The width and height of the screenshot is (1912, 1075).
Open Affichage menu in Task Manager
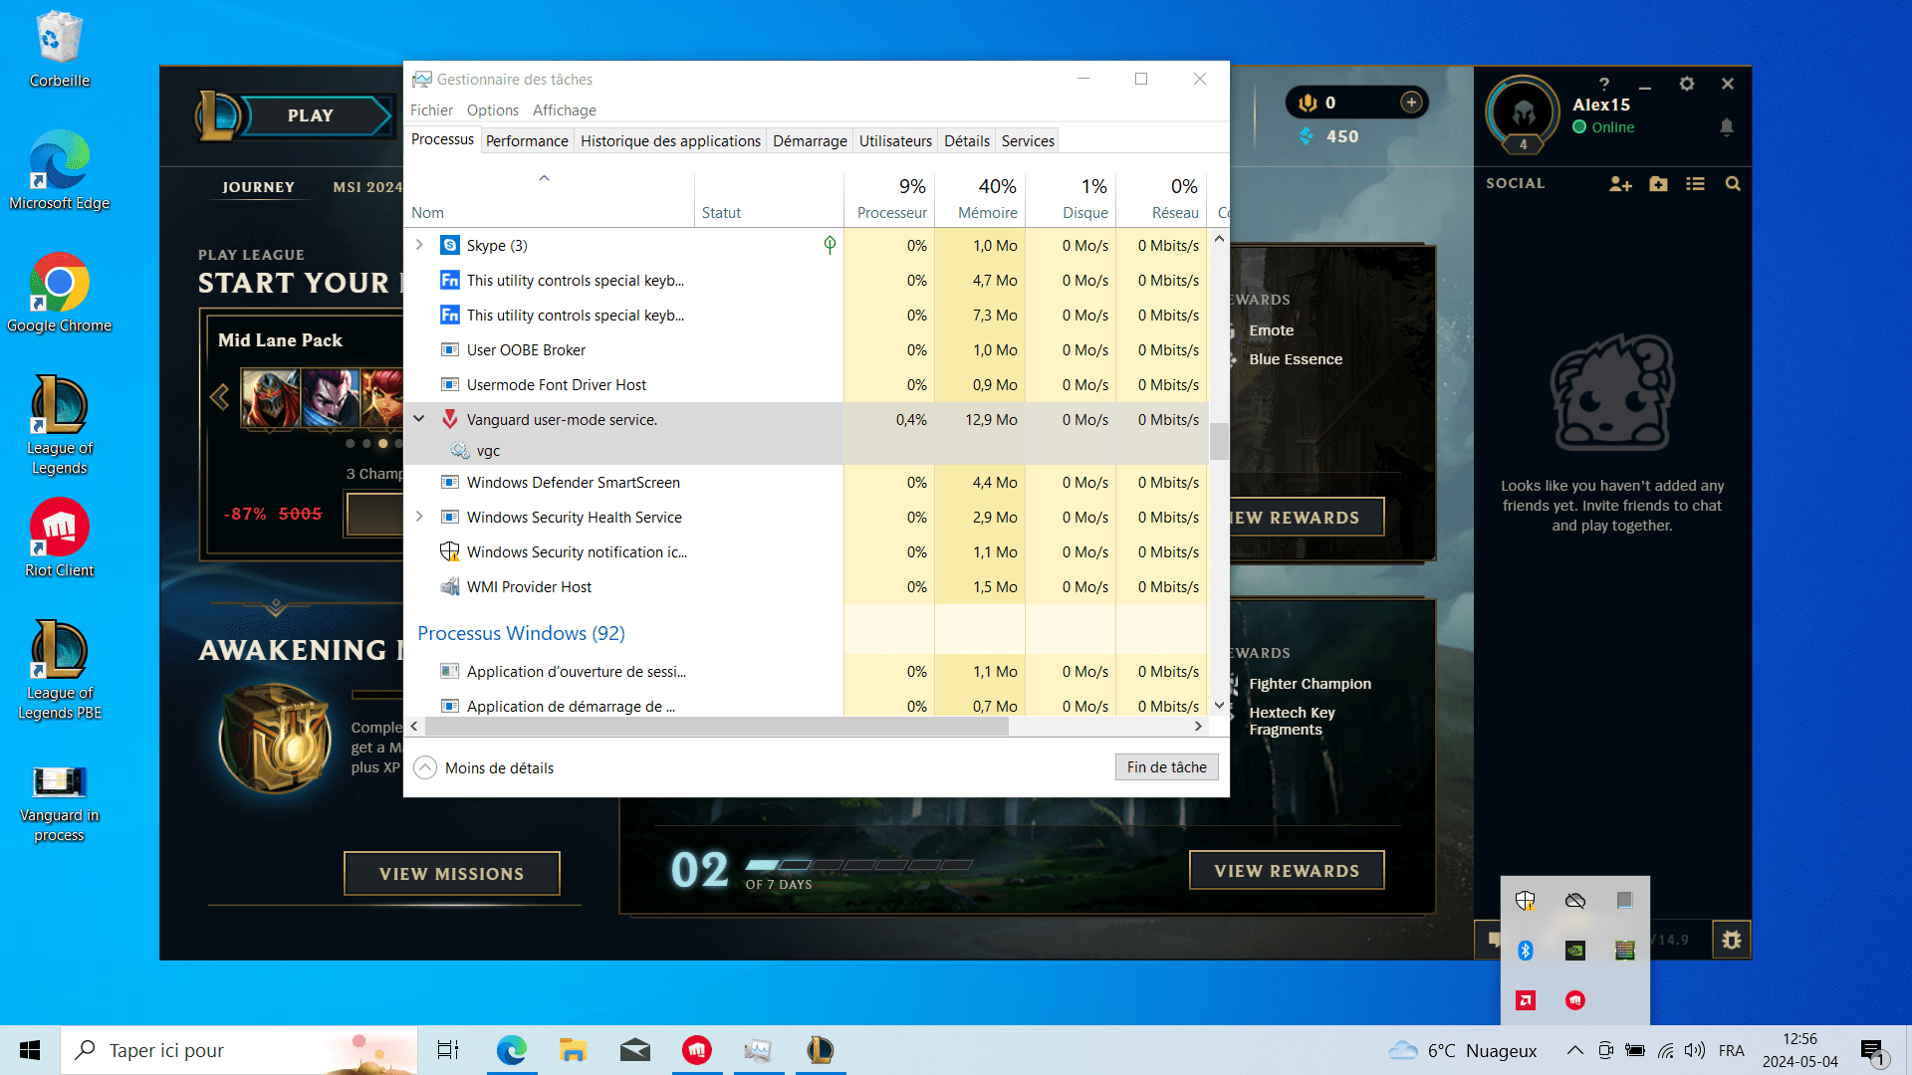565,109
